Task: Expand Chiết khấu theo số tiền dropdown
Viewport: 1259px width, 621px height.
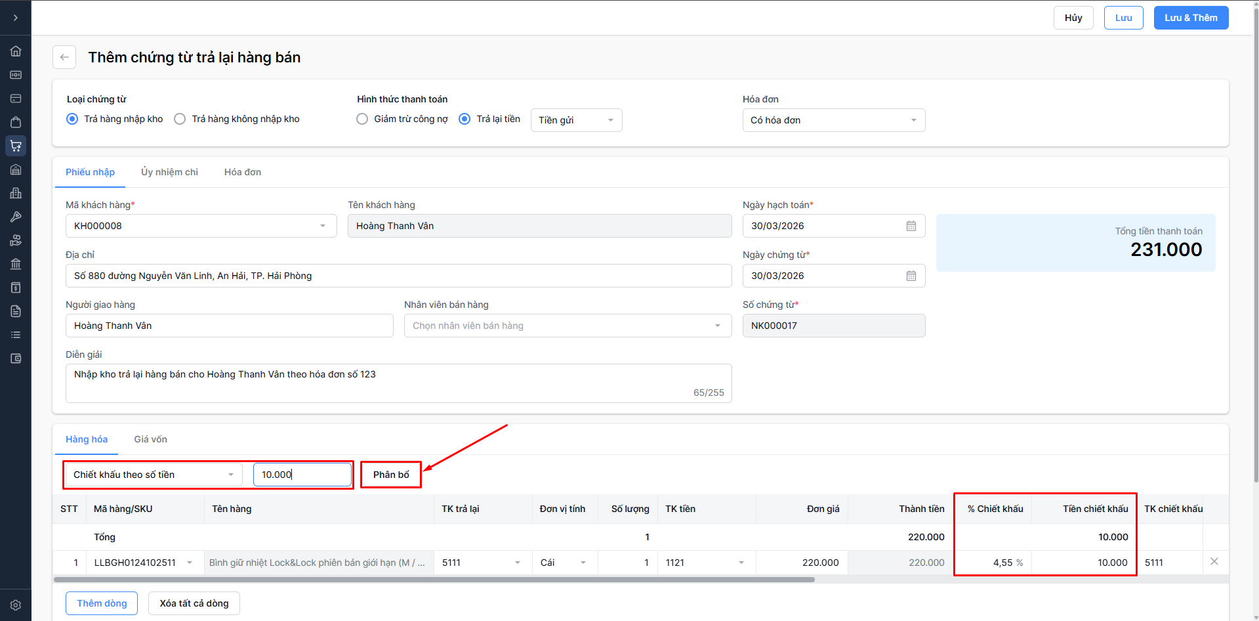Action: pyautogui.click(x=154, y=475)
